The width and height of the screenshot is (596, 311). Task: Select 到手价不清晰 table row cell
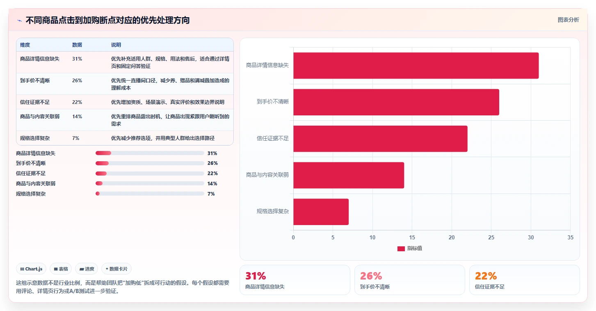point(35,81)
